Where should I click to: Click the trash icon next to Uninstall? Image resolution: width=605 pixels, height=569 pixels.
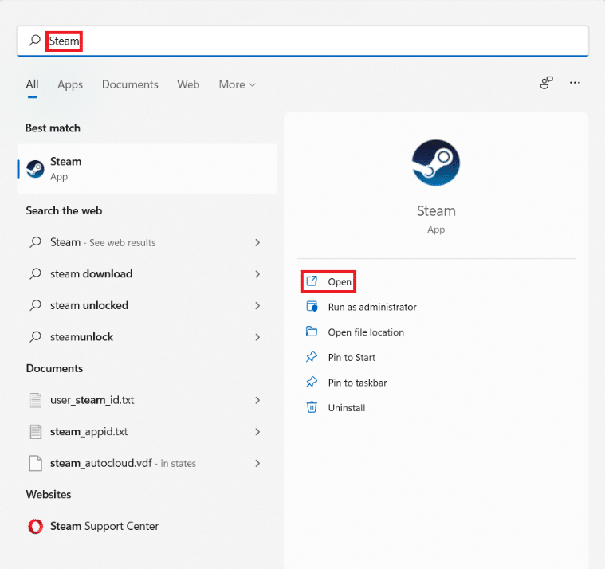pyautogui.click(x=312, y=407)
